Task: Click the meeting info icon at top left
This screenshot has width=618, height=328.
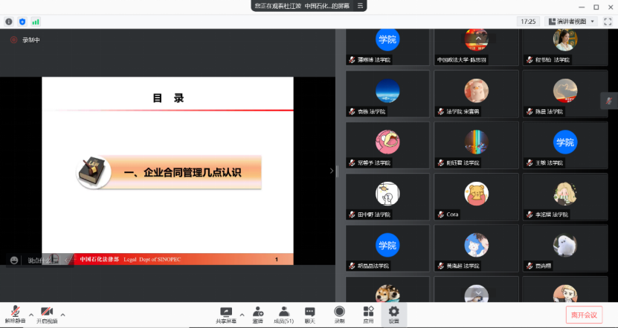Action: [9, 22]
